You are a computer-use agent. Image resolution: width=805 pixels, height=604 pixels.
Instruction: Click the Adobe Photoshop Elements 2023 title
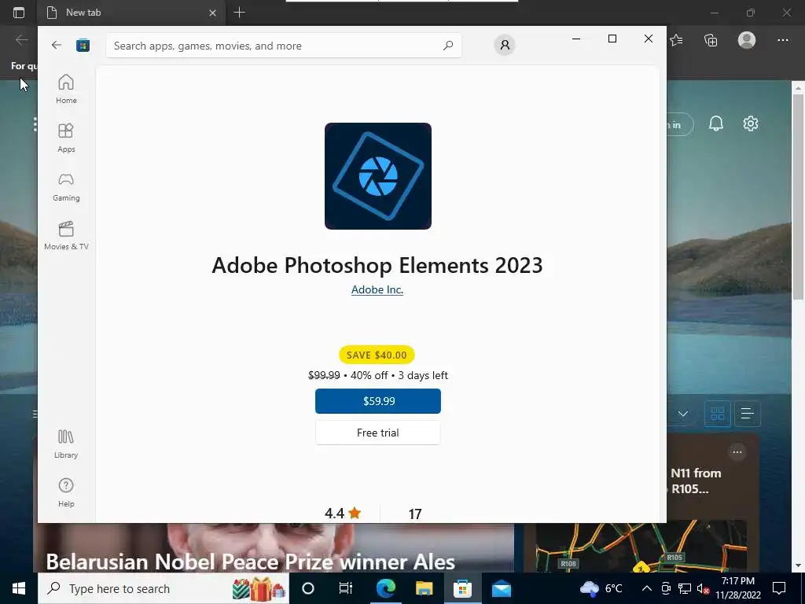[x=377, y=266]
